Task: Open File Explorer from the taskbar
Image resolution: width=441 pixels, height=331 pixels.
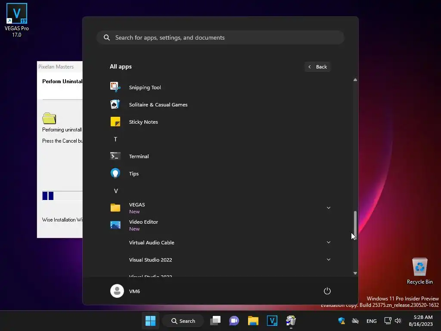Action: tap(253, 321)
